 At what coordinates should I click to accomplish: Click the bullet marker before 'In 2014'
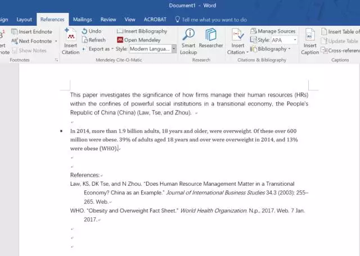61,131
